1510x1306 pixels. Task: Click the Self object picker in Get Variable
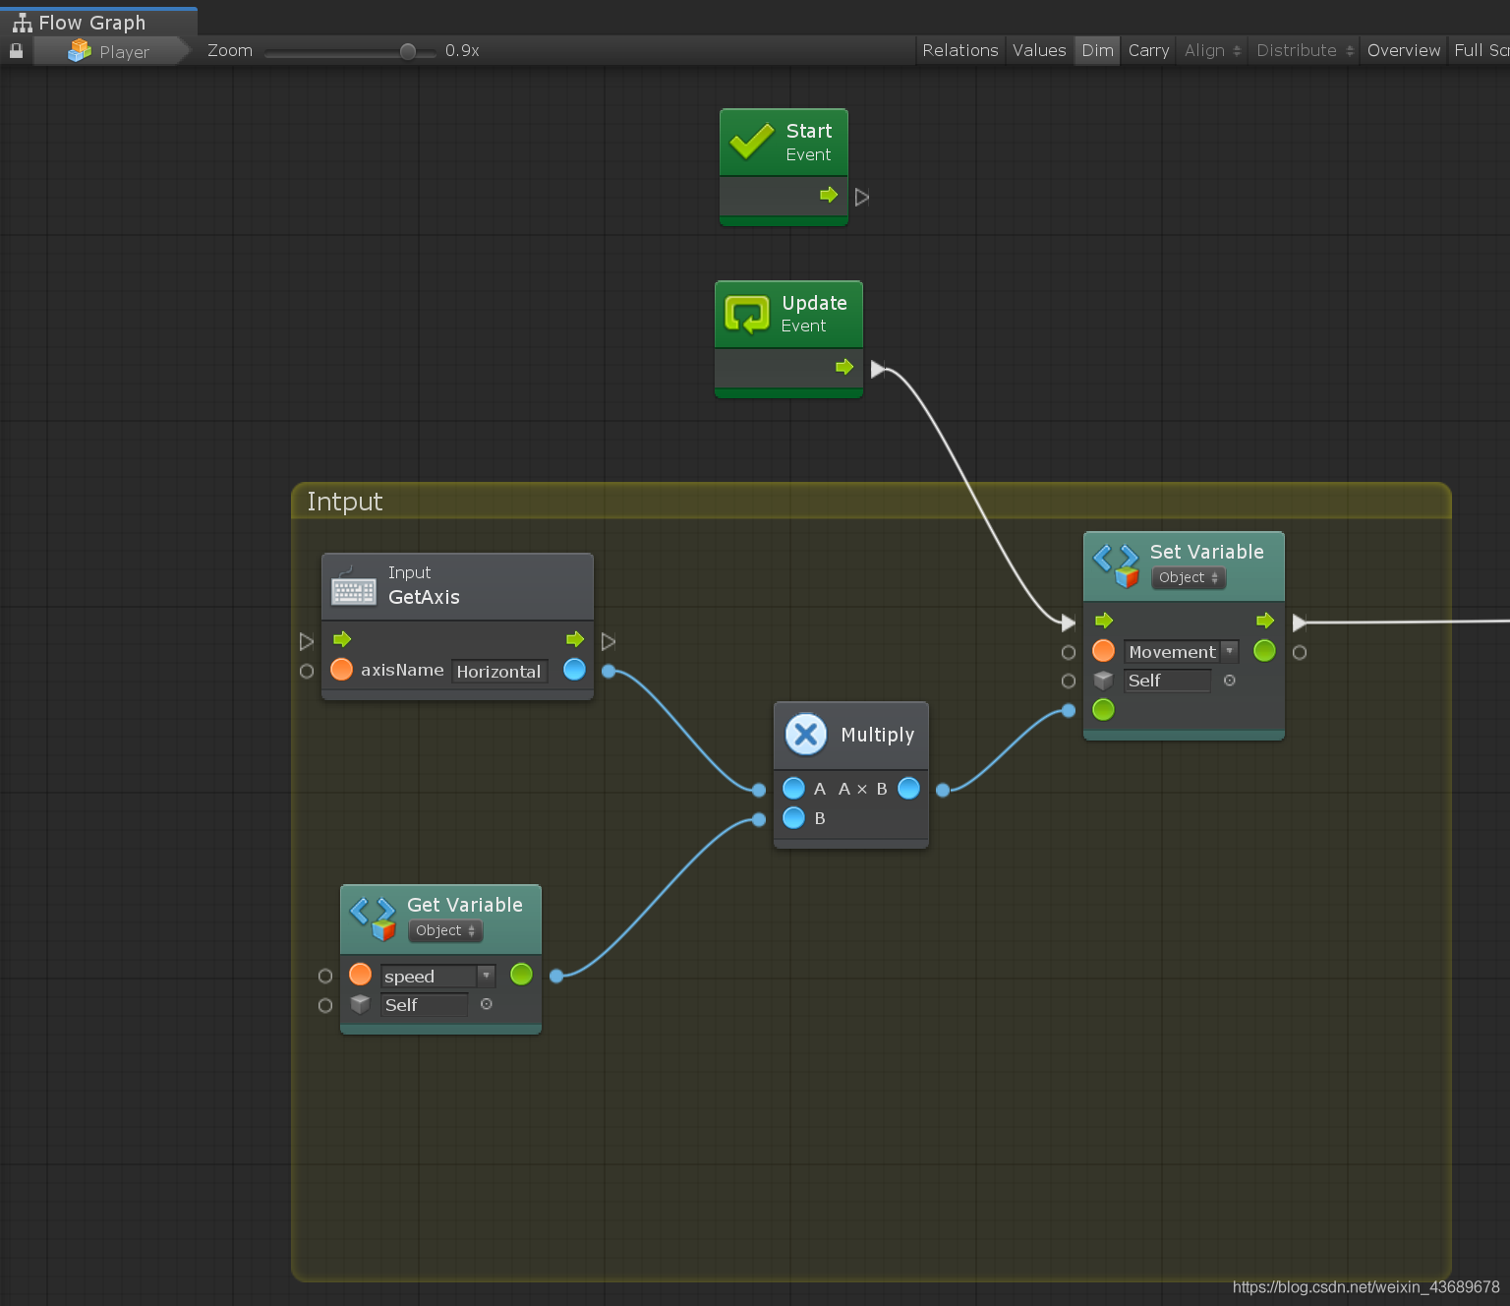pos(486,1004)
